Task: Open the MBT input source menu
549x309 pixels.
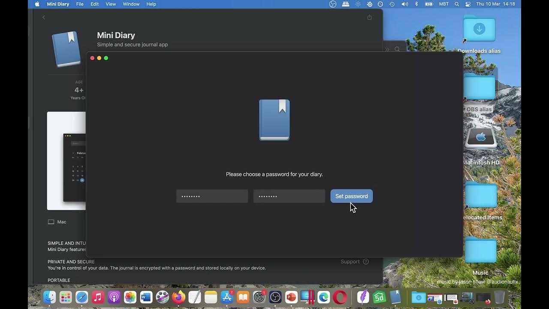Action: pyautogui.click(x=444, y=4)
